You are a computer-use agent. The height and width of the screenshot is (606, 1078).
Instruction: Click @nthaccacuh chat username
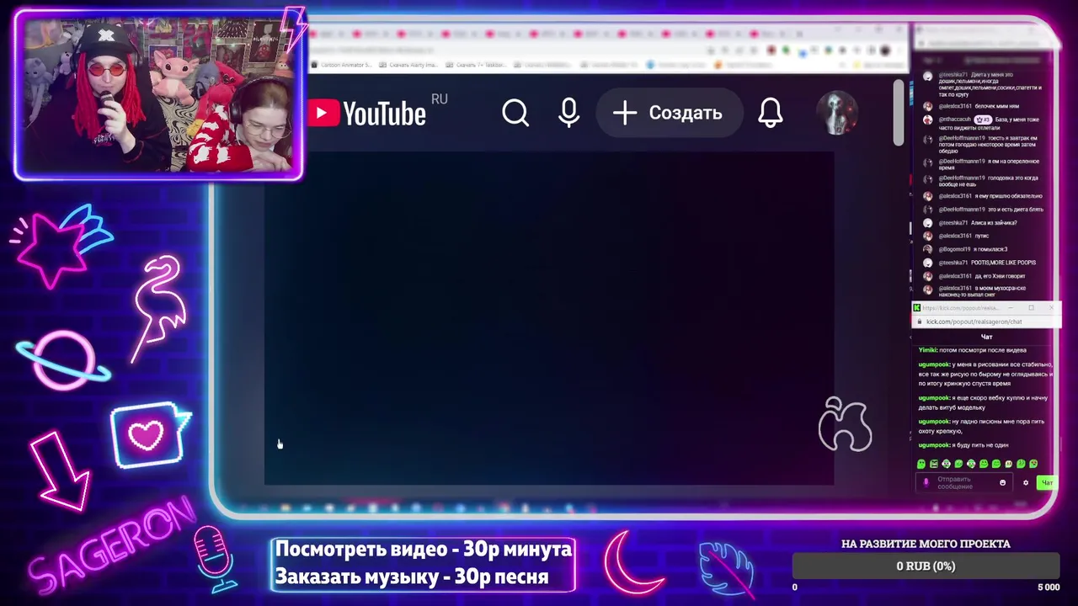955,120
